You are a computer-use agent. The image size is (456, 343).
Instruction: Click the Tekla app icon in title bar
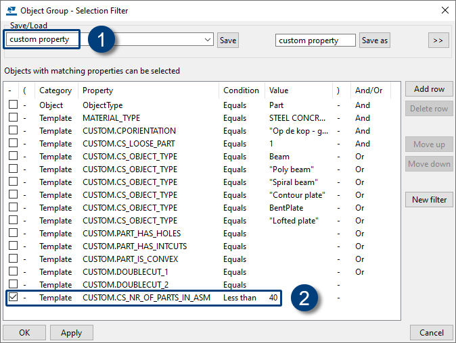coord(10,10)
